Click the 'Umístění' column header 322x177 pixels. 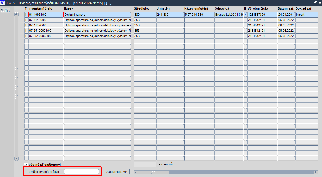point(163,8)
